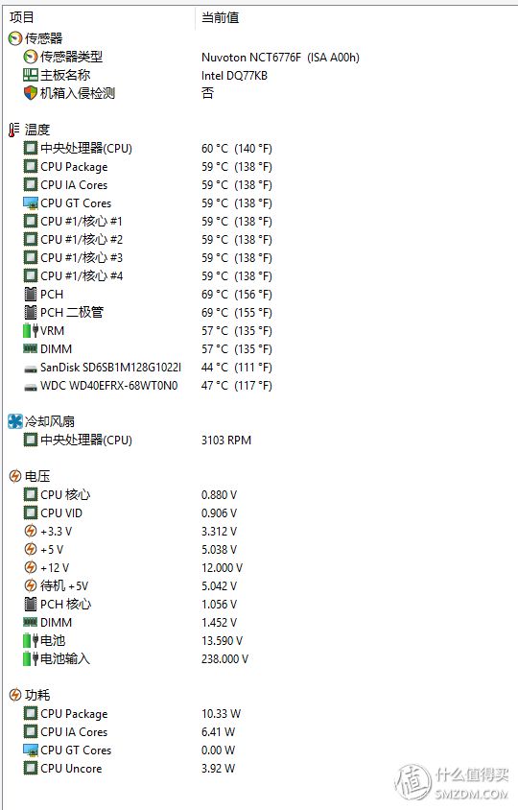Click the 功耗 section lightning icon
This screenshot has width=518, height=810.
coord(15,696)
